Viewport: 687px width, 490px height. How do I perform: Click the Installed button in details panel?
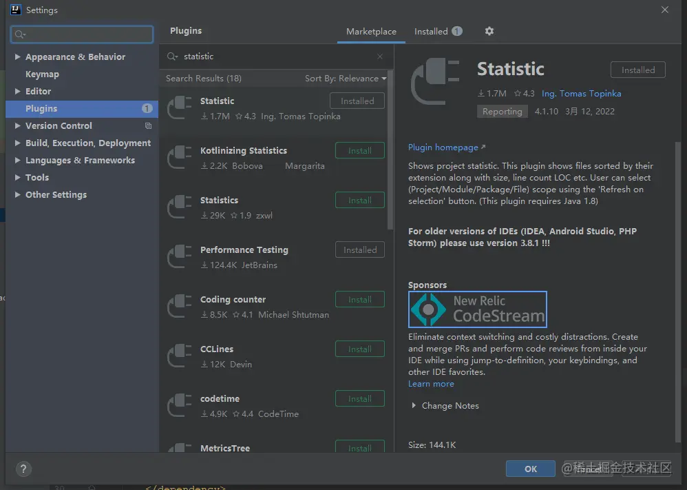(638, 70)
